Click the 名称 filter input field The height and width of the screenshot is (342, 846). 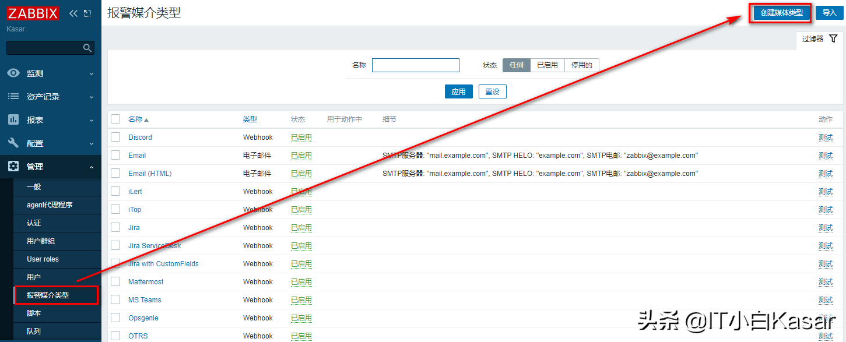415,65
